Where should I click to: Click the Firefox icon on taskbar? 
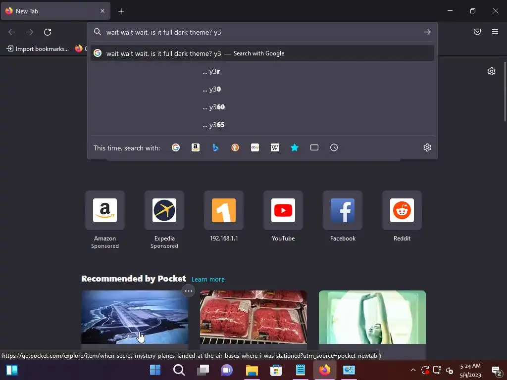tap(325, 370)
